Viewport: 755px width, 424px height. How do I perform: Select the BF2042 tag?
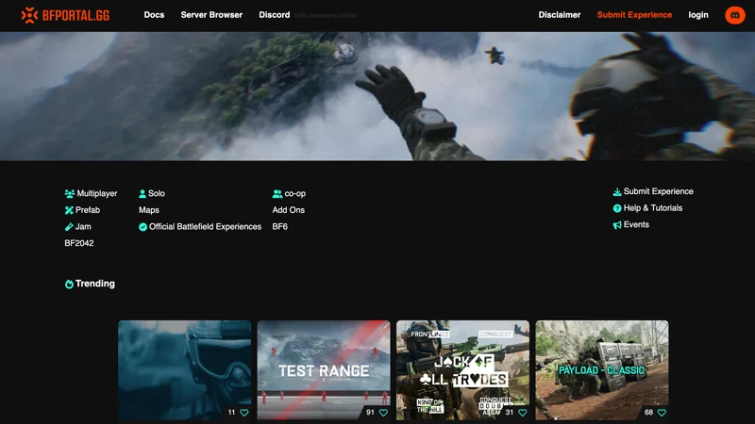(x=79, y=243)
